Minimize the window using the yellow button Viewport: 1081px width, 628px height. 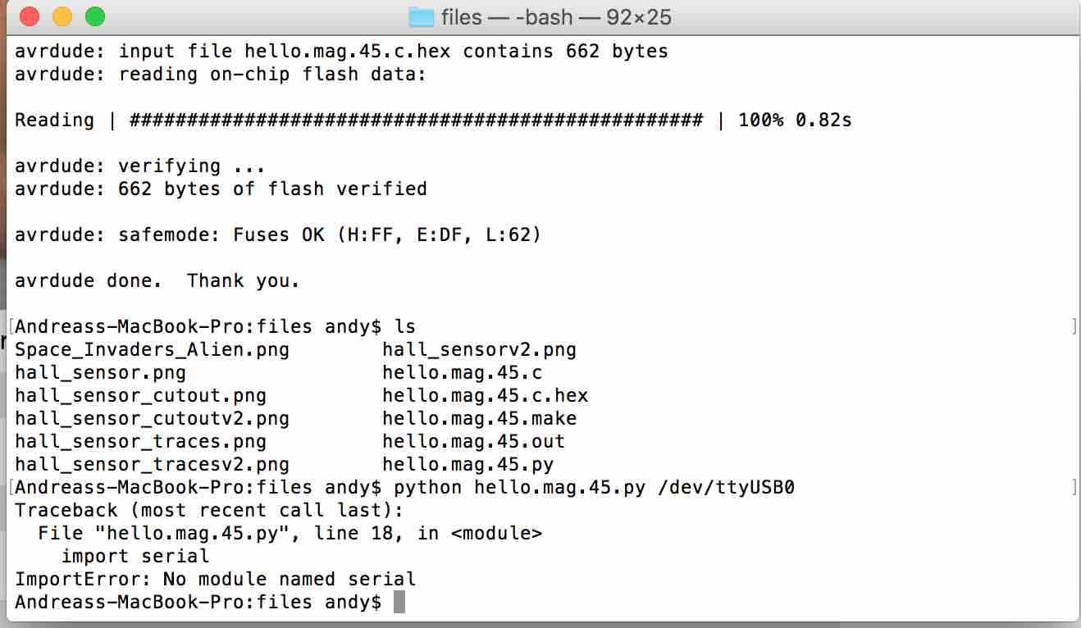[x=62, y=16]
